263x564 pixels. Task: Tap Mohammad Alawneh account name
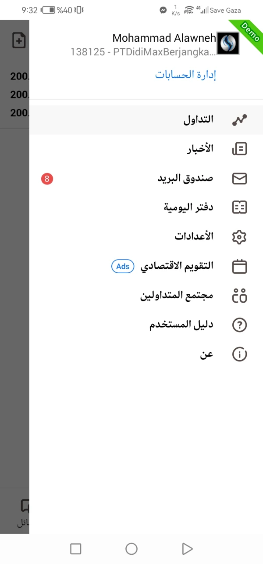pyautogui.click(x=164, y=38)
